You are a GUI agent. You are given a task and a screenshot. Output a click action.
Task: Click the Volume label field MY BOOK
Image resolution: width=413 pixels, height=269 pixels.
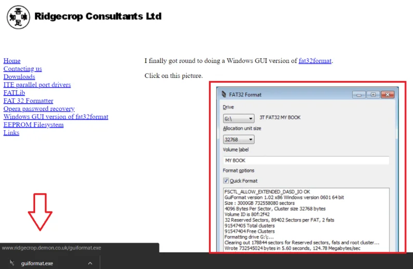(306, 161)
